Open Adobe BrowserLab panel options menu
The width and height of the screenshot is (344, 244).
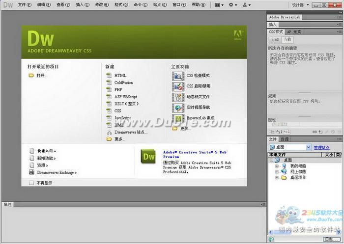[x=339, y=17]
